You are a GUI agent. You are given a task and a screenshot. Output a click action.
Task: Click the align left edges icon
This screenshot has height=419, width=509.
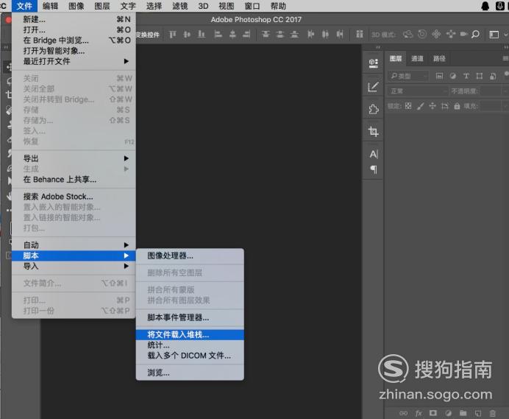(218, 34)
